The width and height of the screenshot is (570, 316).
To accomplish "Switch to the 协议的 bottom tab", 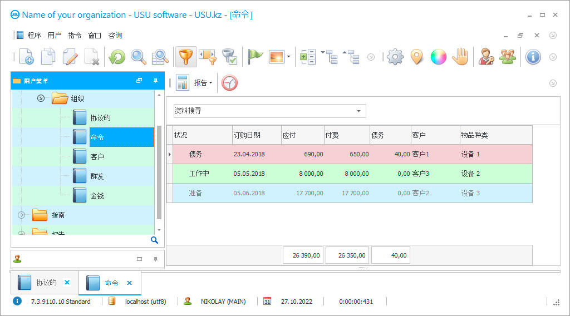I will click(46, 283).
